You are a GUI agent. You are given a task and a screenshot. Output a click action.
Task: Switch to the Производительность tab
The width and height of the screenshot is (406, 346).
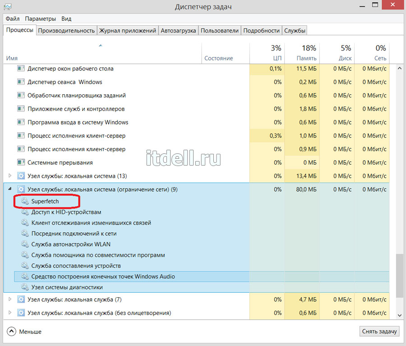click(x=67, y=31)
